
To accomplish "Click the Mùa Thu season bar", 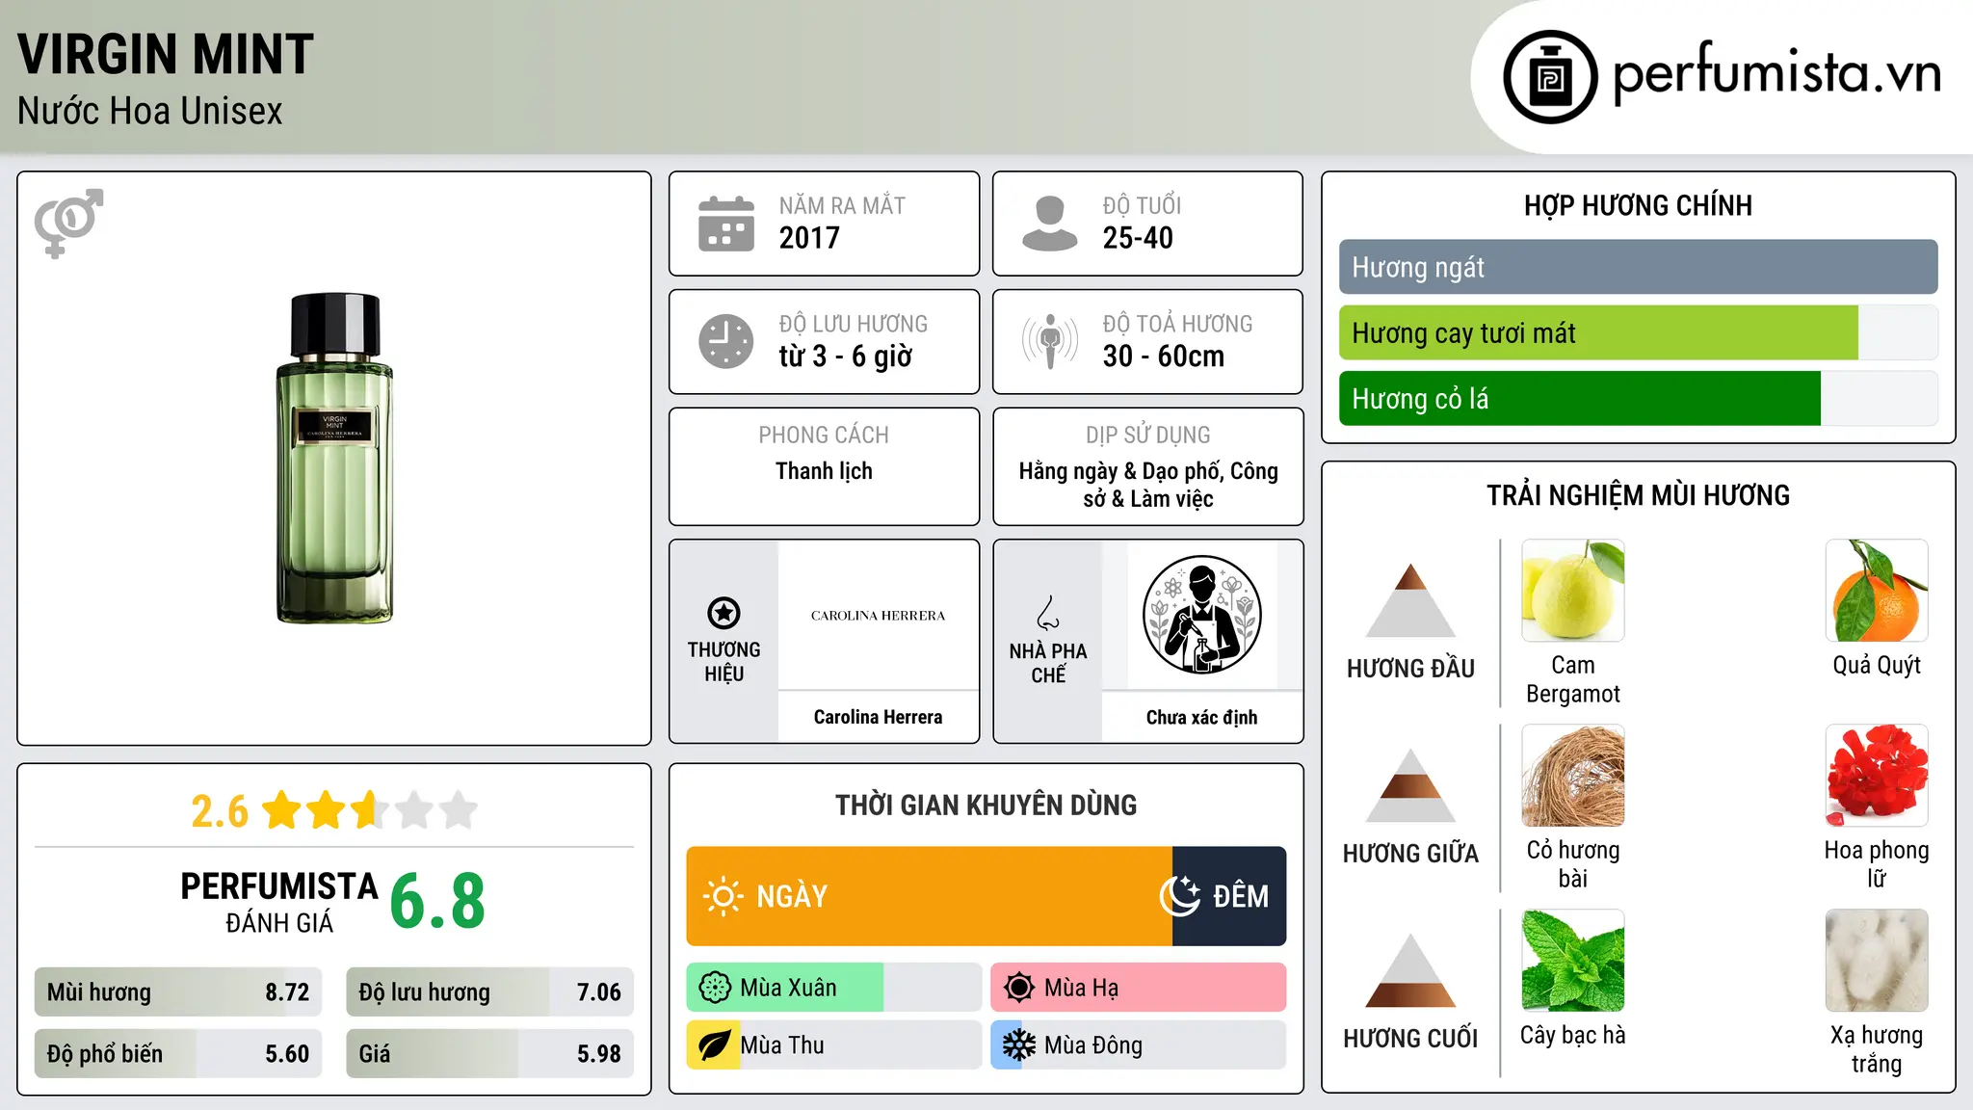I will pos(833,1045).
